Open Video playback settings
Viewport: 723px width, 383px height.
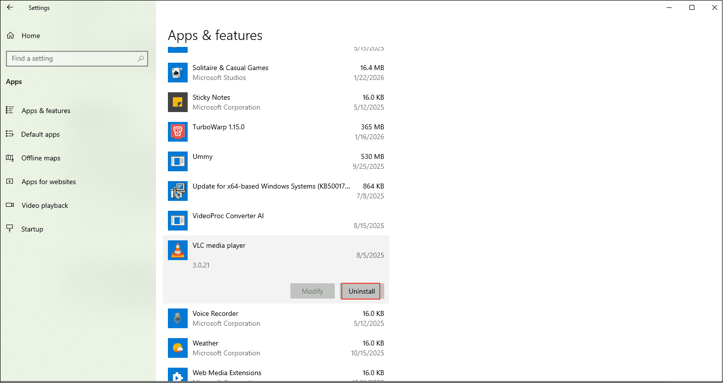coord(44,205)
